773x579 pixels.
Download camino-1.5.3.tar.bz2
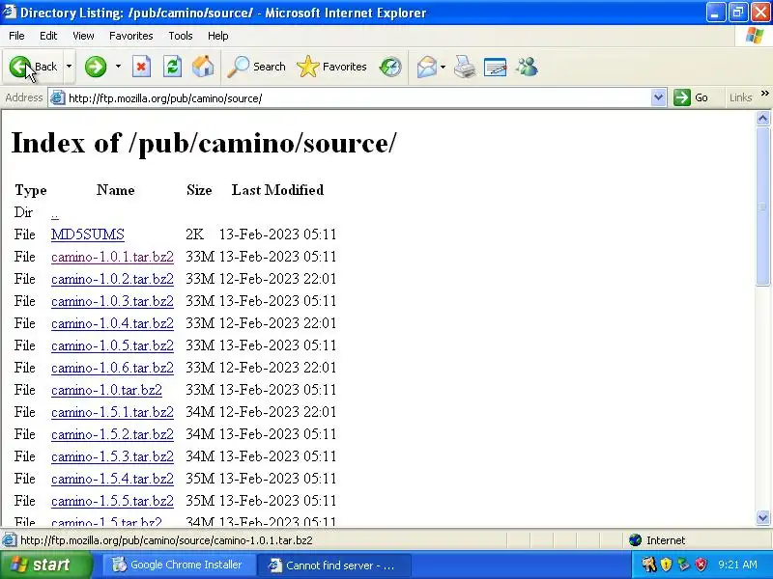(112, 455)
